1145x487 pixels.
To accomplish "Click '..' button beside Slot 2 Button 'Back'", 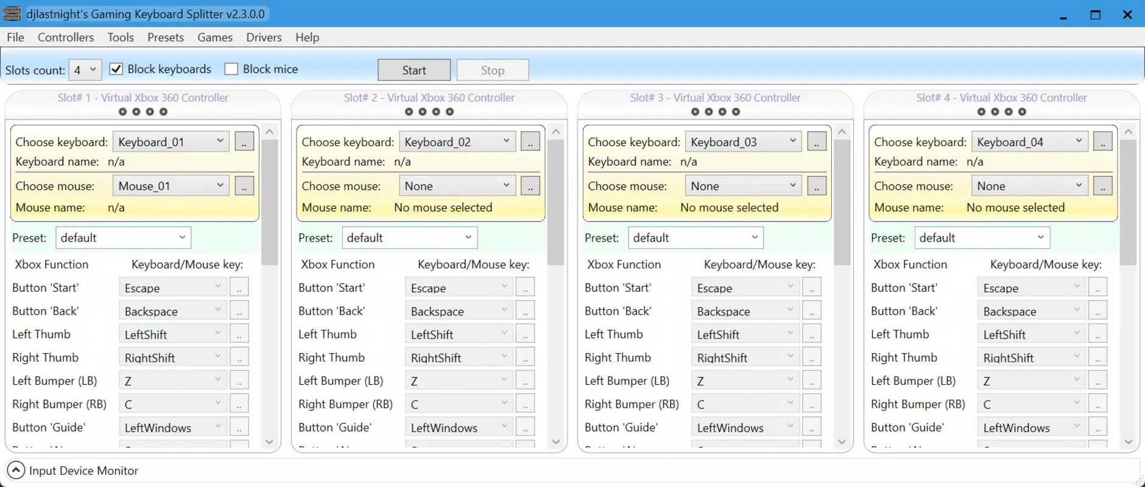I will point(526,310).
